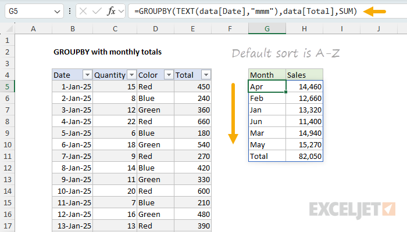
Task: Click the sales value 14,940
Action: tap(305, 133)
